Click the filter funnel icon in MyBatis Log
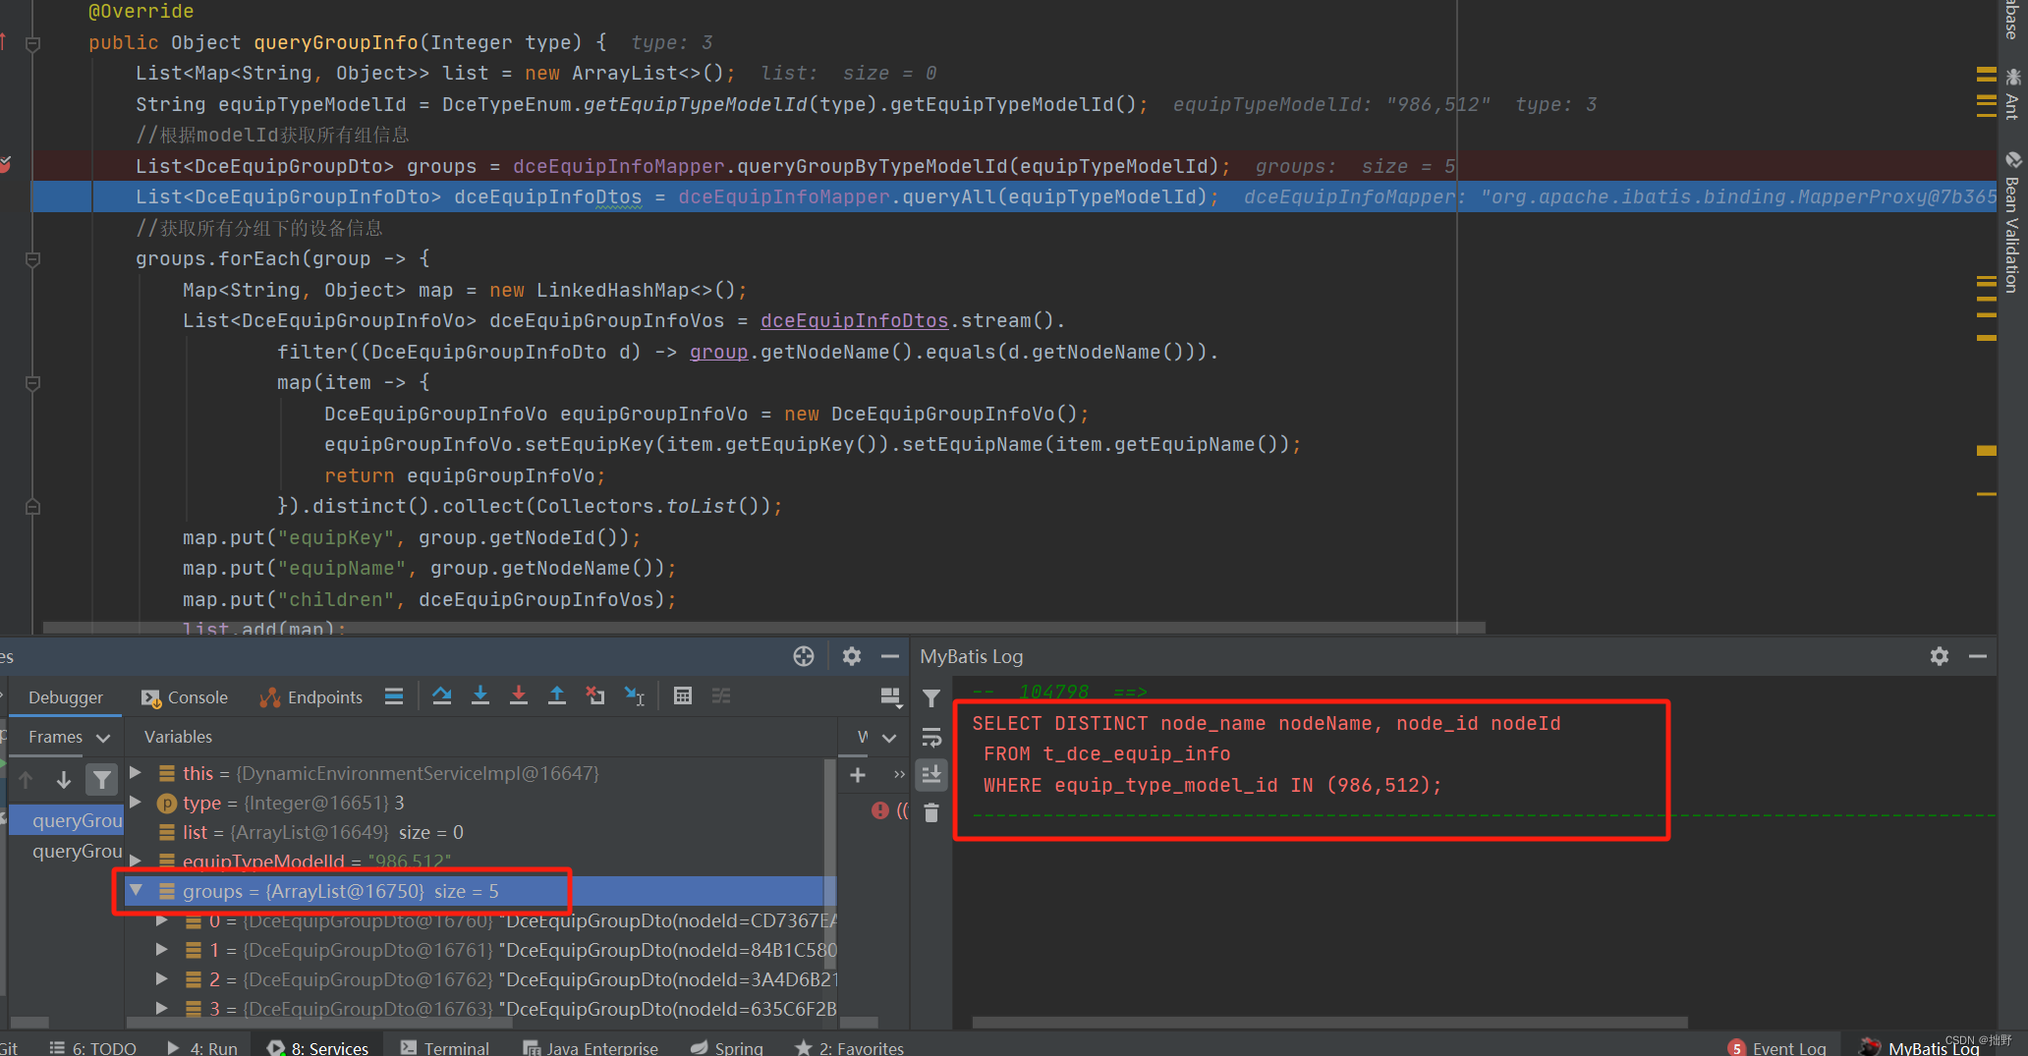Image resolution: width=2028 pixels, height=1056 pixels. click(x=931, y=697)
